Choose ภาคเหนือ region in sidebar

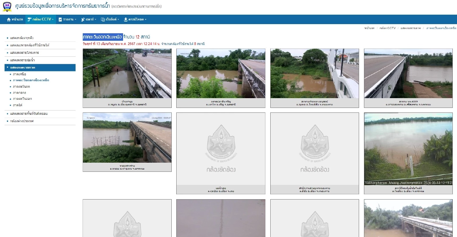19,74
